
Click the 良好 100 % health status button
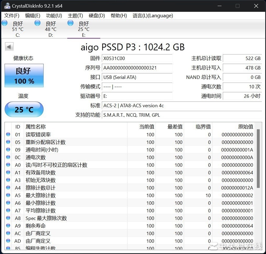tap(24, 76)
